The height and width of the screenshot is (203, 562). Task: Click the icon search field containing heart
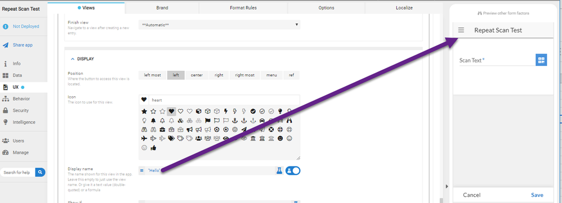coord(224,100)
